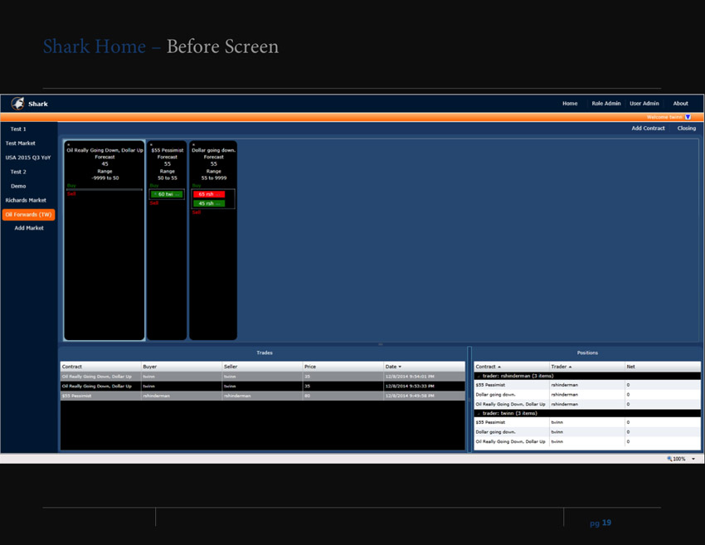Click the Add Contract button

pos(648,129)
